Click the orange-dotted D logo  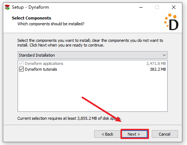tap(171, 22)
